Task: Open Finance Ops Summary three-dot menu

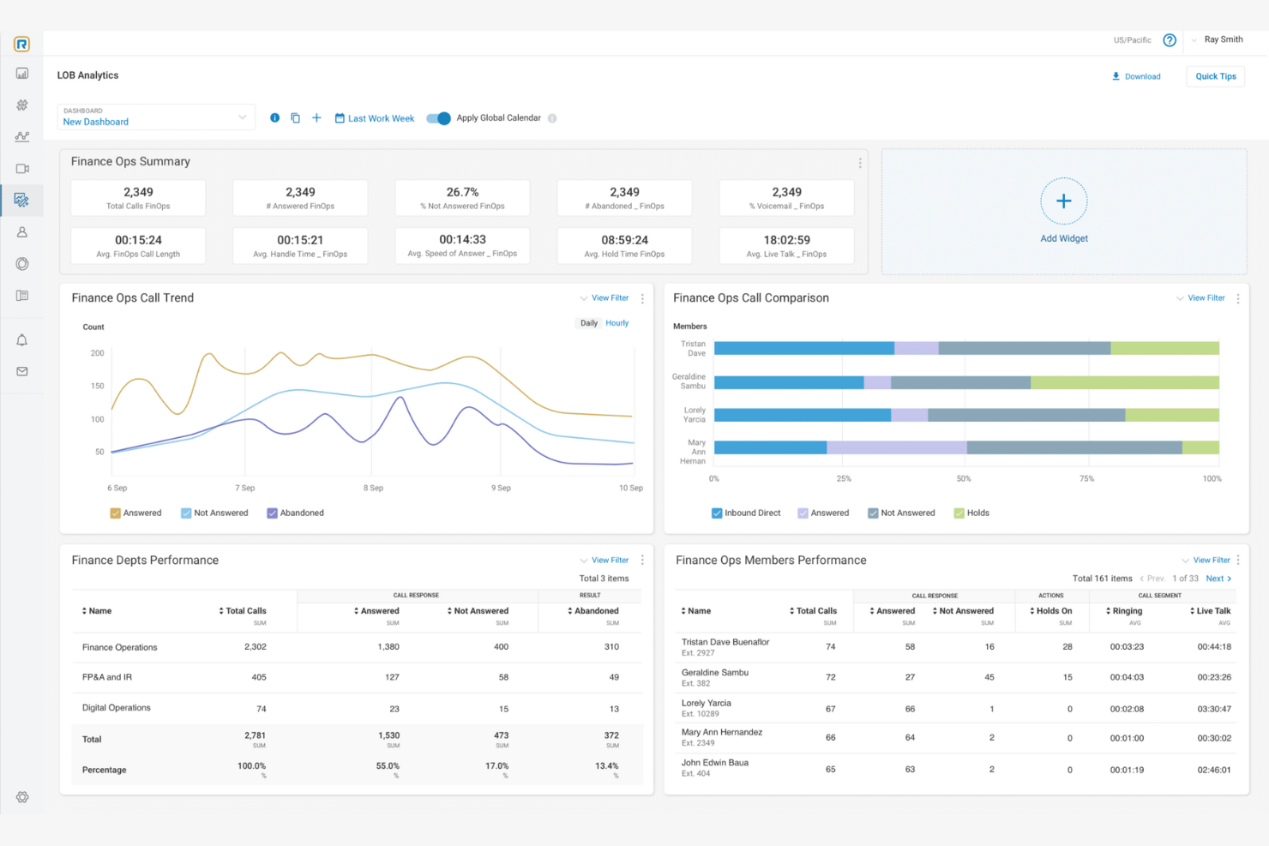Action: pos(860,163)
